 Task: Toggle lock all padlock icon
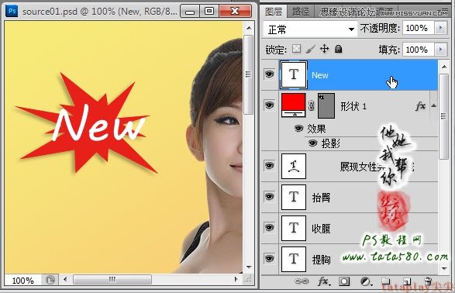(338, 49)
